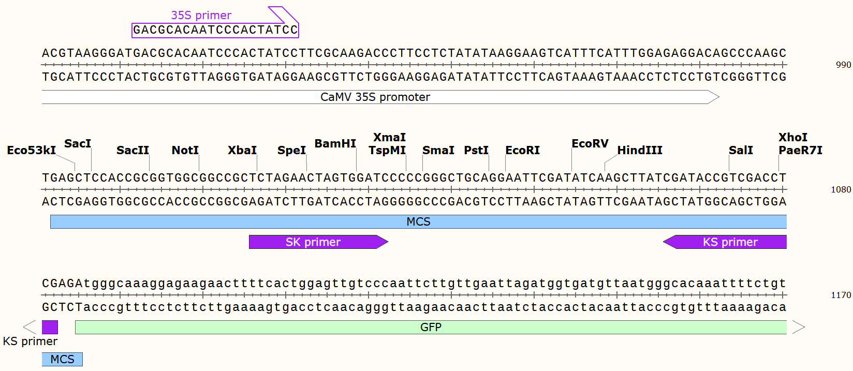The height and width of the screenshot is (371, 853).
Task: Click the small purple KS primer continuation block
Action: [x=50, y=327]
